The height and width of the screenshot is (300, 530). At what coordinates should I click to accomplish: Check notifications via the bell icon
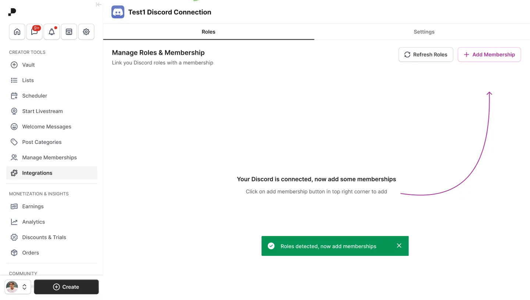coord(51,32)
